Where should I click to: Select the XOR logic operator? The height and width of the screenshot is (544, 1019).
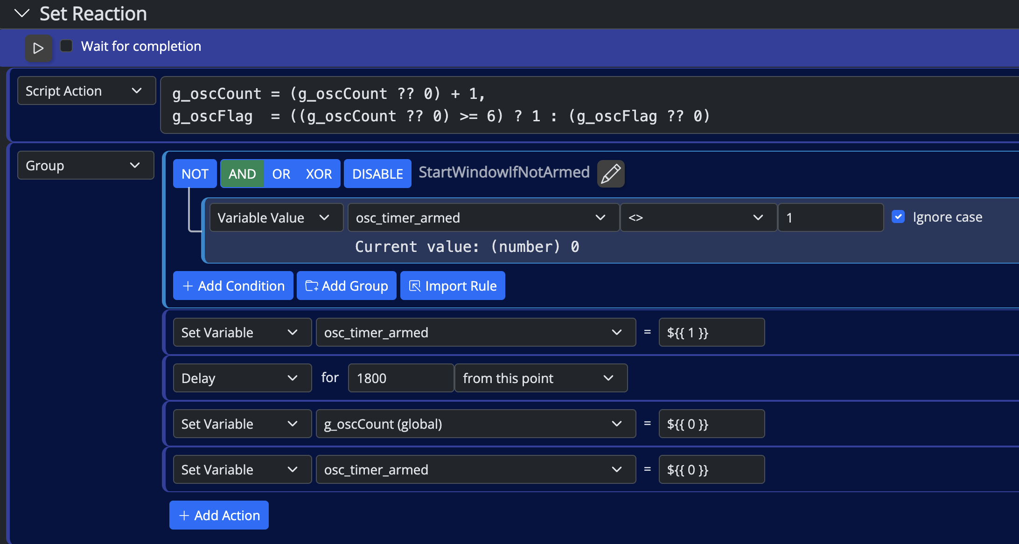click(x=319, y=174)
